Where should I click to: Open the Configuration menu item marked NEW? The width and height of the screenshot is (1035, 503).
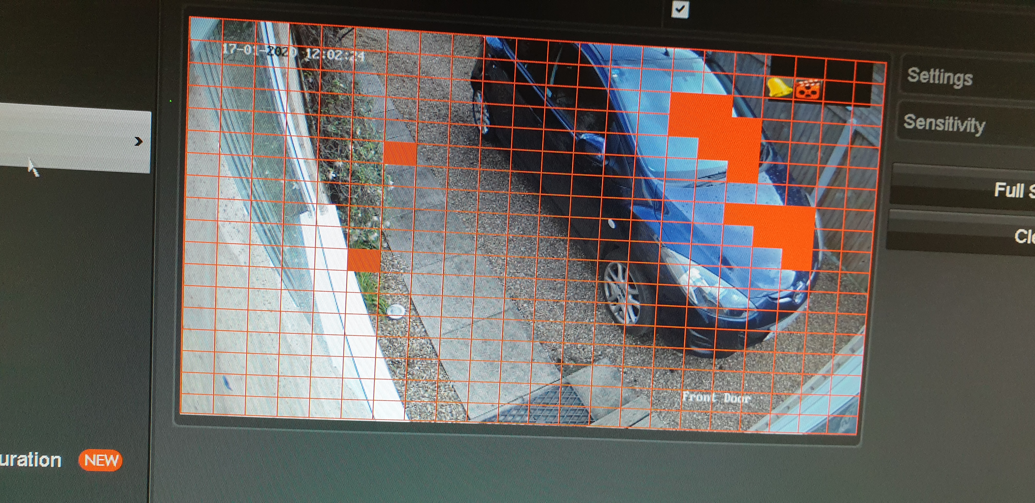(30, 460)
